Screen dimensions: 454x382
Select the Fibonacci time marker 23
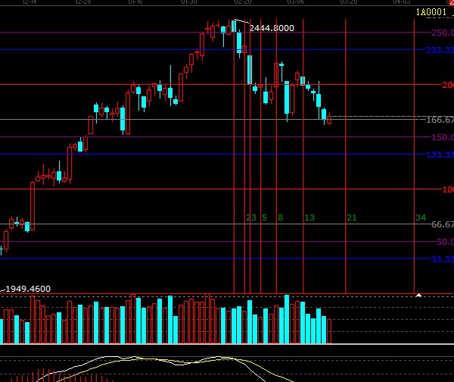click(x=251, y=218)
